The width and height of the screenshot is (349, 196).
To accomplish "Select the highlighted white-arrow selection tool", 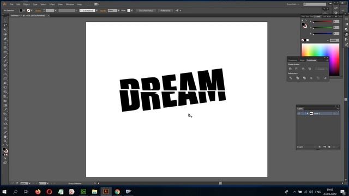I will tap(5, 25).
